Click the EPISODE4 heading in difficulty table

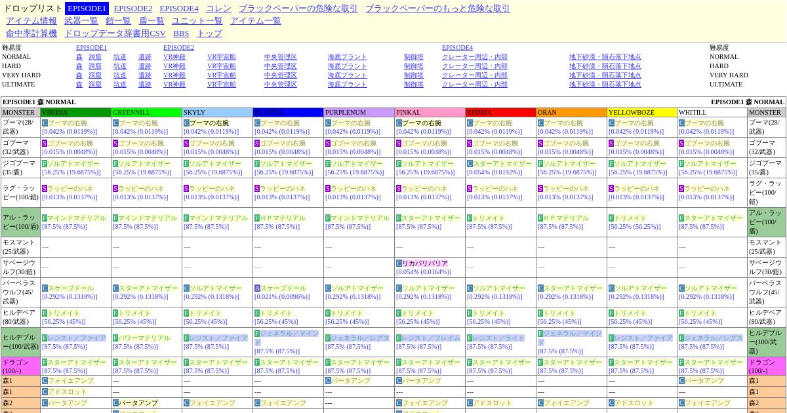(x=457, y=48)
